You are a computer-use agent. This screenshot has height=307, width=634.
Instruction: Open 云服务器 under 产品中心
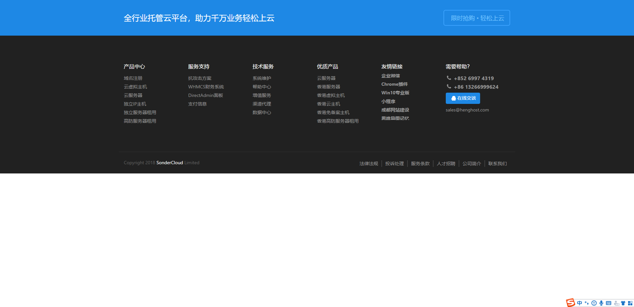tap(133, 95)
